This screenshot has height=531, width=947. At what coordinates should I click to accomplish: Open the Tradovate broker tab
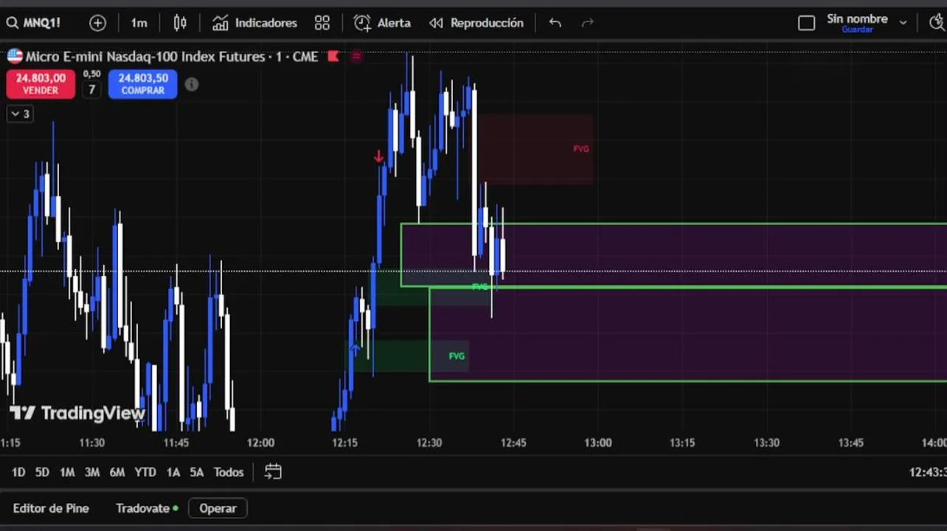click(x=147, y=508)
